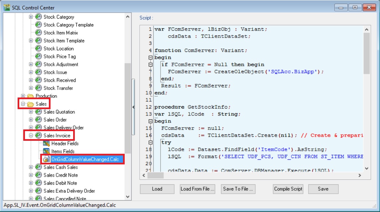Expand the Sales Quotation node
380x212 pixels.
(31, 112)
